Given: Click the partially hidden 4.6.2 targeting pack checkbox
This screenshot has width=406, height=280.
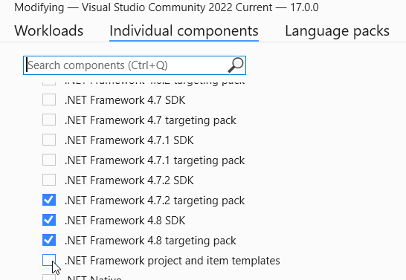Looking at the screenshot, I should [49, 82].
